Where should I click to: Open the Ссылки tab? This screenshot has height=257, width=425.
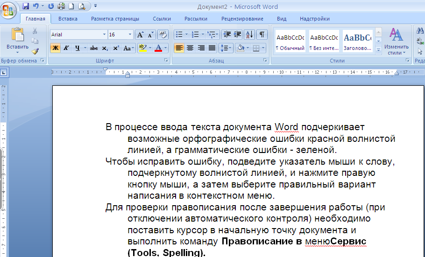click(x=162, y=19)
